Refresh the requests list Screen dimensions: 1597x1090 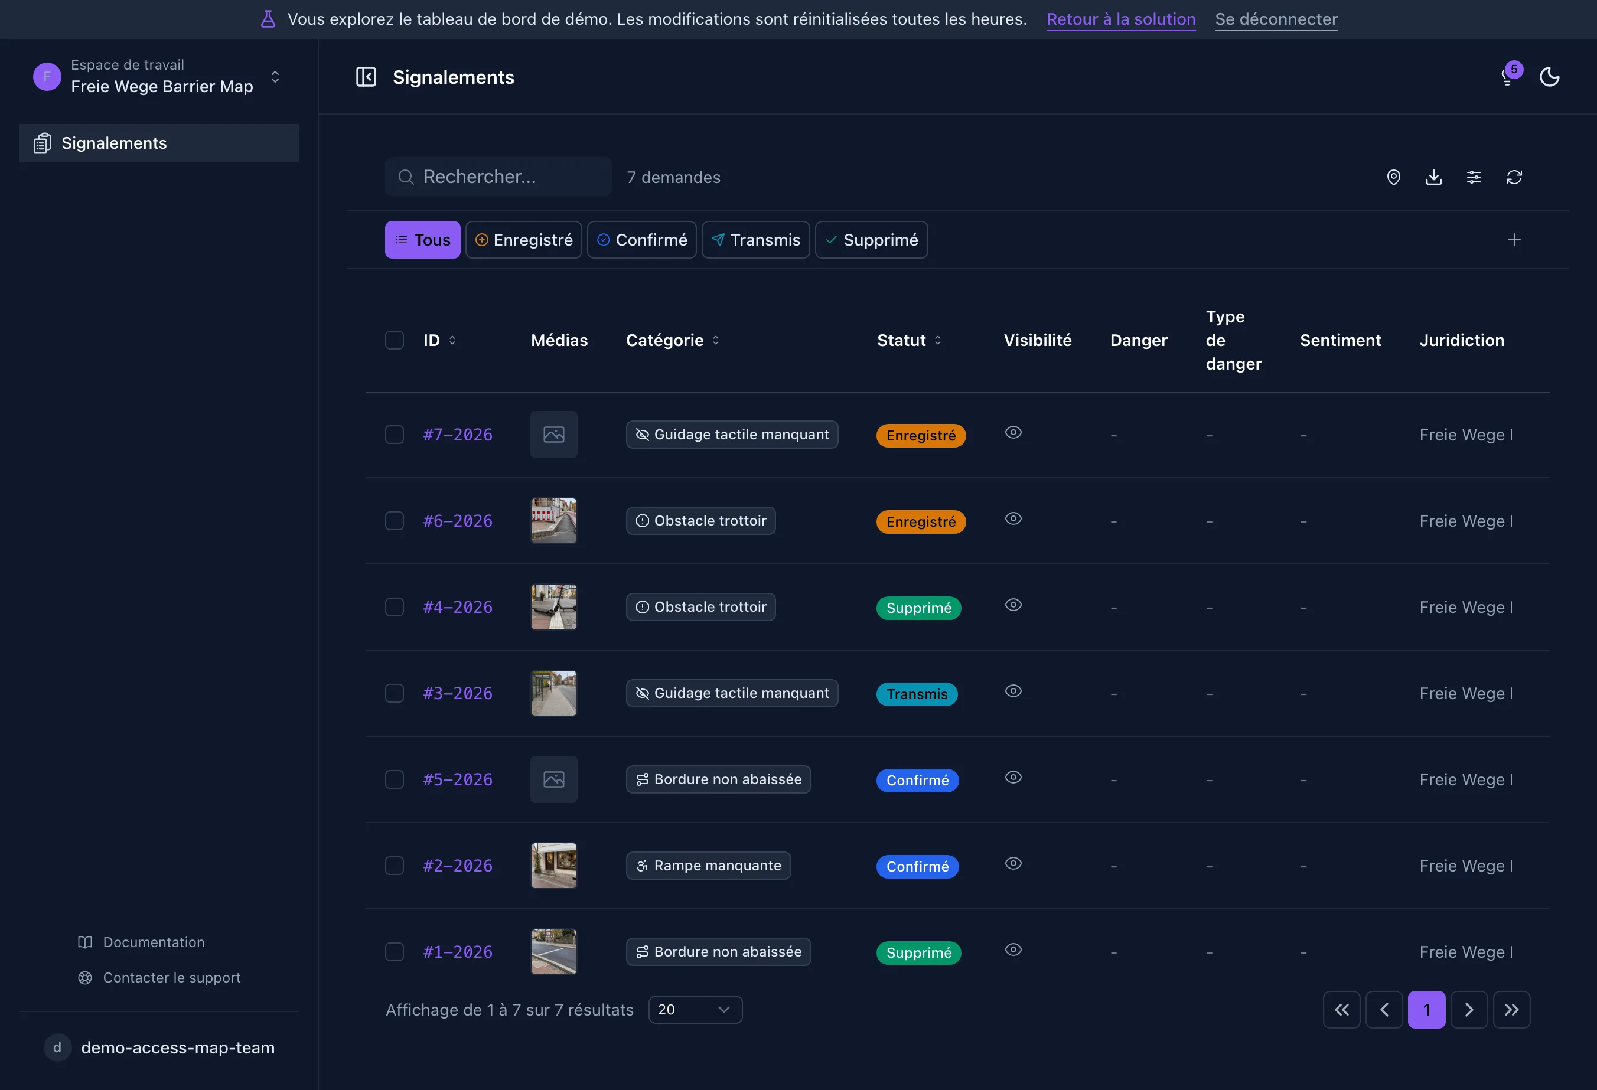coord(1514,177)
